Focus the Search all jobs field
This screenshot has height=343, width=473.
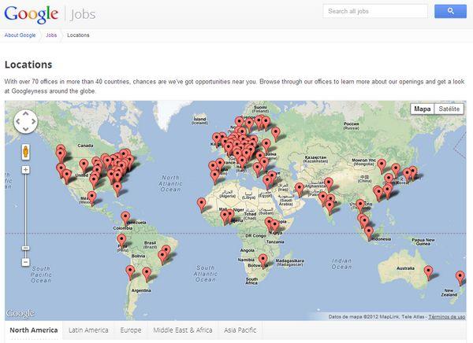[375, 11]
